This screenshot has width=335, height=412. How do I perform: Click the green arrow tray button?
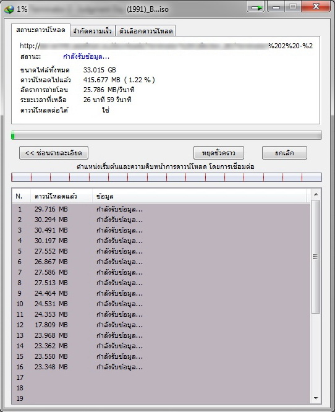tap(256, 7)
